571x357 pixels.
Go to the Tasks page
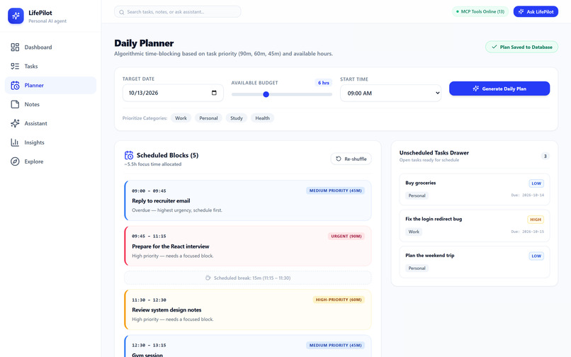(50, 66)
